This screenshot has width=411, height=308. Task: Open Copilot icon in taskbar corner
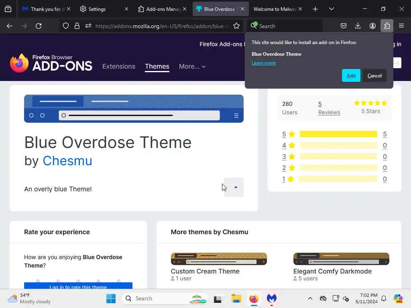tap(398, 298)
